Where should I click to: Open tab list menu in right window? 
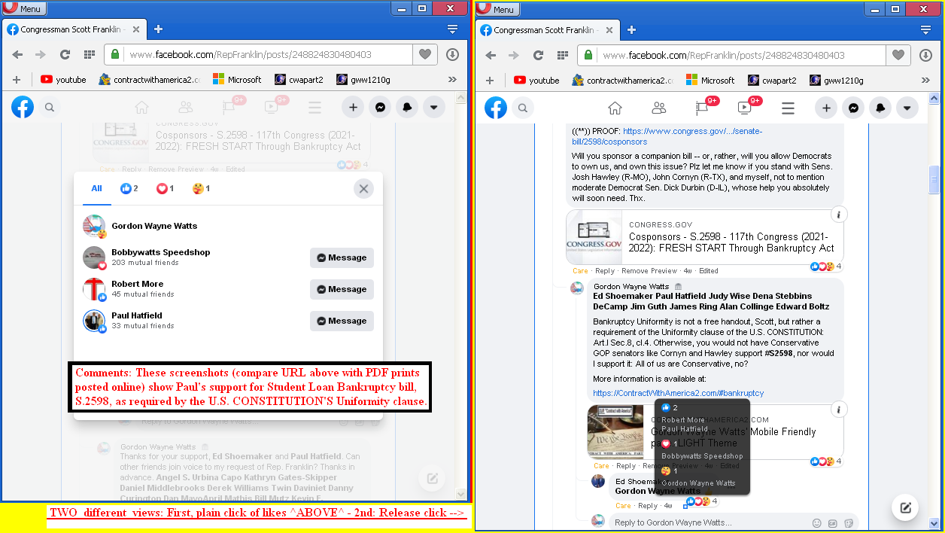coord(925,29)
